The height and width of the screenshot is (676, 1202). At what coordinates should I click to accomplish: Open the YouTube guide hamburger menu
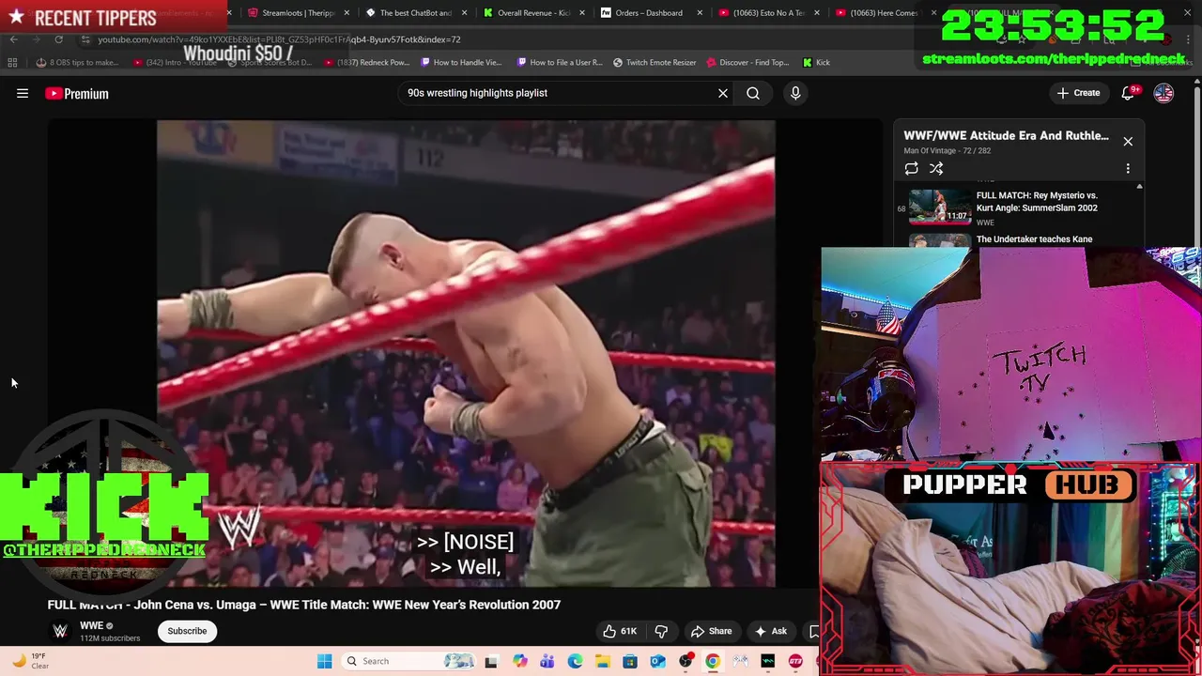point(23,93)
